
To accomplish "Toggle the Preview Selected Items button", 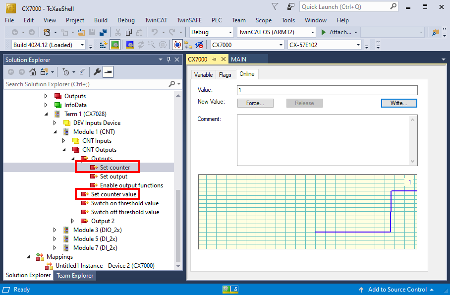I will click(x=108, y=72).
